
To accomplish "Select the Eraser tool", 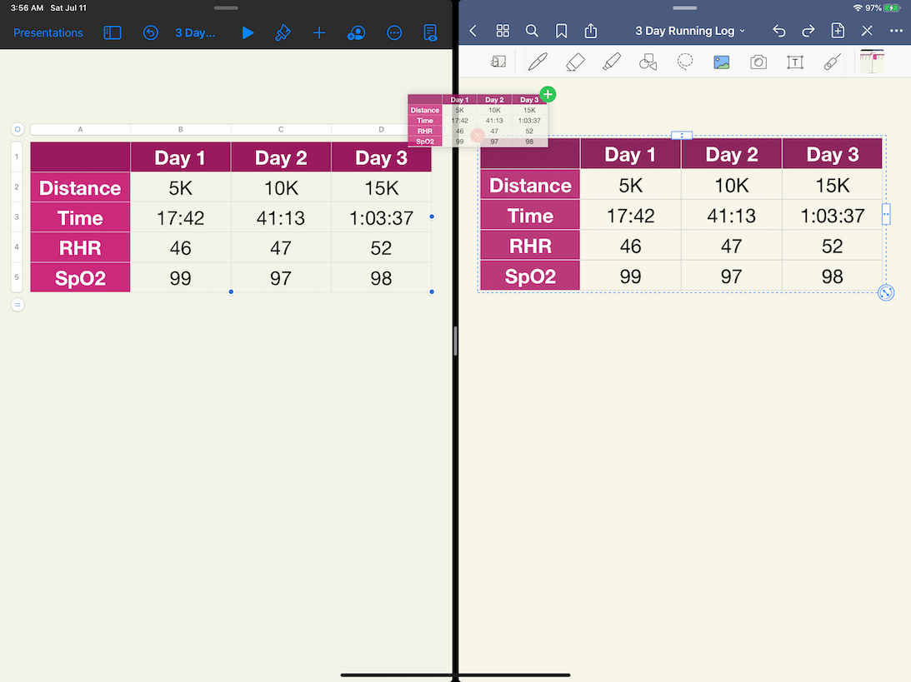I will [574, 62].
